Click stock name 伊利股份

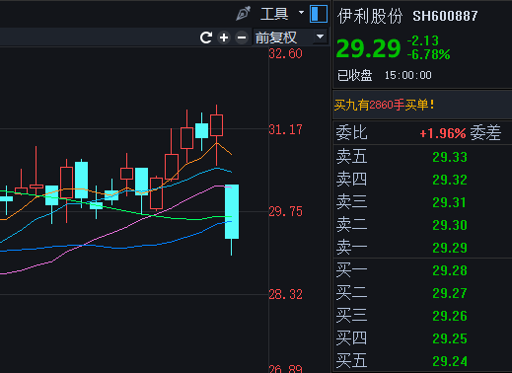pos(370,16)
